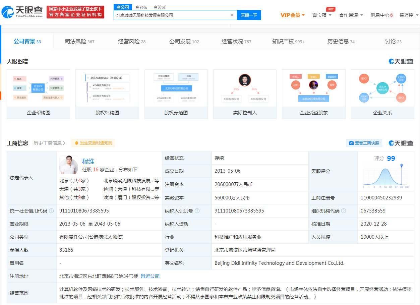Select the 公司背景 tab

[x=27, y=42]
